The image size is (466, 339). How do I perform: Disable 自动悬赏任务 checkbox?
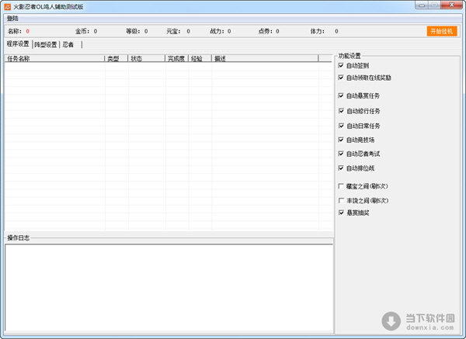tap(341, 95)
